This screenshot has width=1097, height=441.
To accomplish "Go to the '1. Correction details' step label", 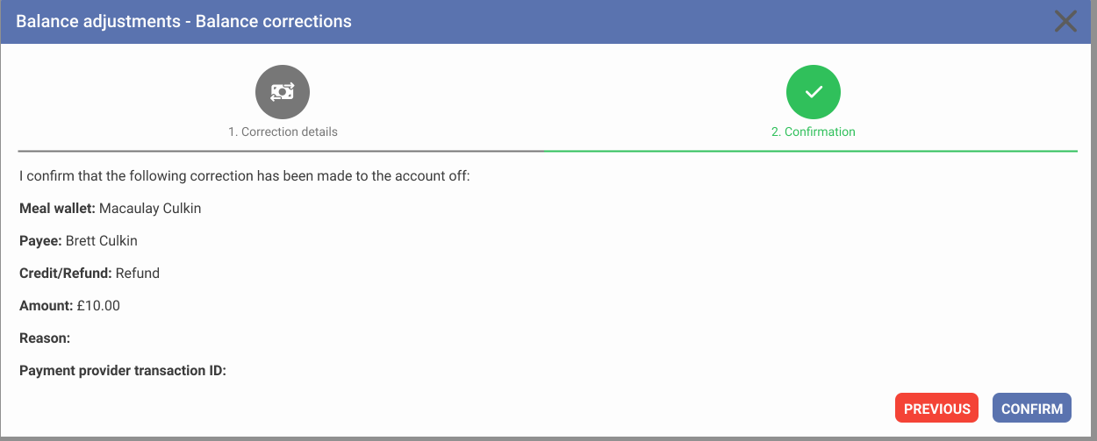I will [283, 132].
